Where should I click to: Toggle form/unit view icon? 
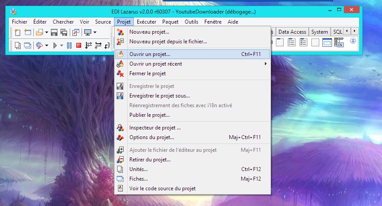pyautogui.click(x=76, y=32)
